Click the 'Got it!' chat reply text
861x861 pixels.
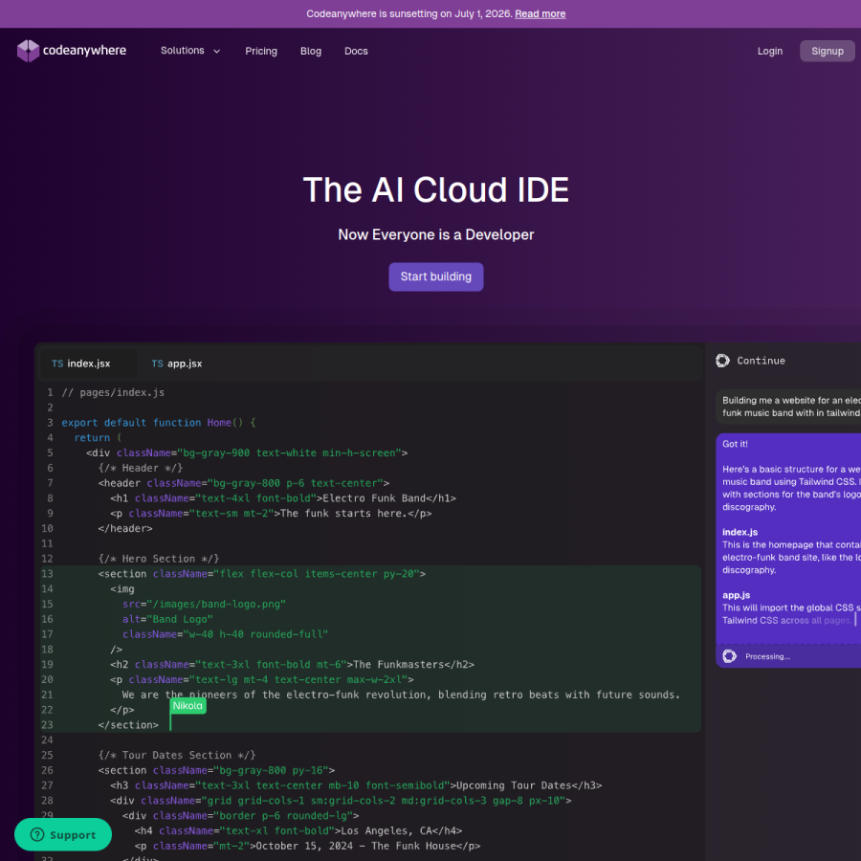tap(735, 444)
